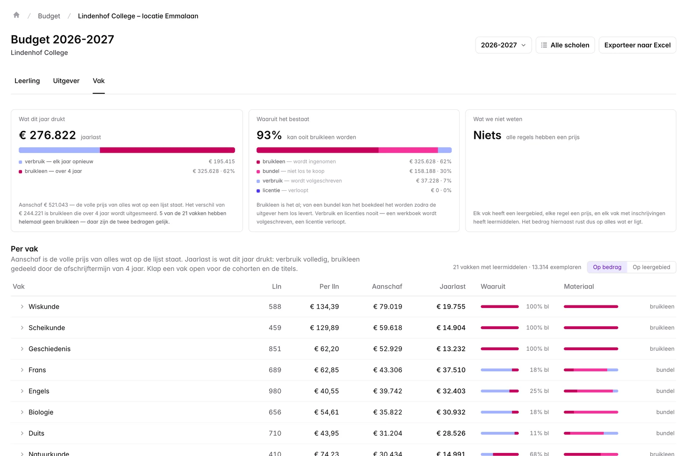Expand the Scheikunde row
The width and height of the screenshot is (690, 456).
tap(22, 328)
